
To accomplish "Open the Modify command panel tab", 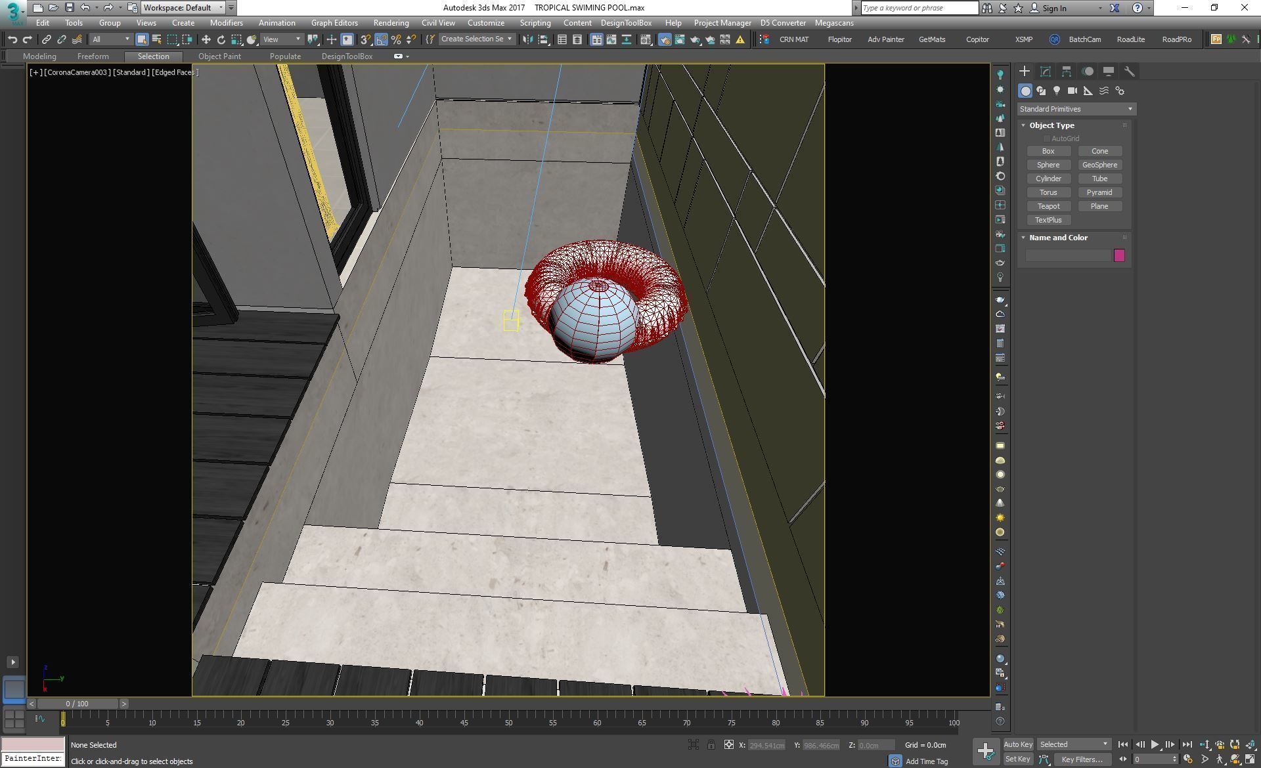I will click(1046, 72).
